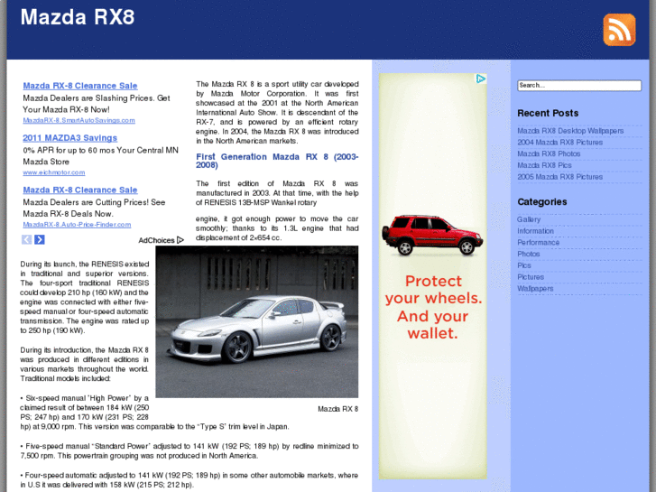This screenshot has width=656, height=492.
Task: Open 2004 Mazda RX8 Pictures post
Action: tap(559, 143)
